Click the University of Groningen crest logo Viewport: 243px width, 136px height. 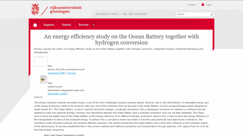point(35,9)
